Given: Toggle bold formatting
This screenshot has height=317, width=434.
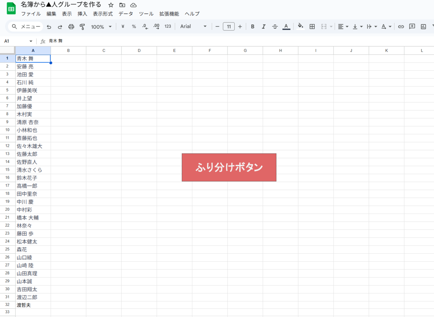Looking at the screenshot, I should pyautogui.click(x=252, y=26).
